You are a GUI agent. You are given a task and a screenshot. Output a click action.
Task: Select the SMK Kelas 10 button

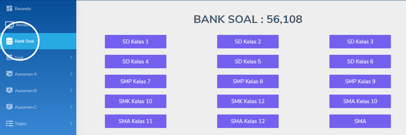135,101
